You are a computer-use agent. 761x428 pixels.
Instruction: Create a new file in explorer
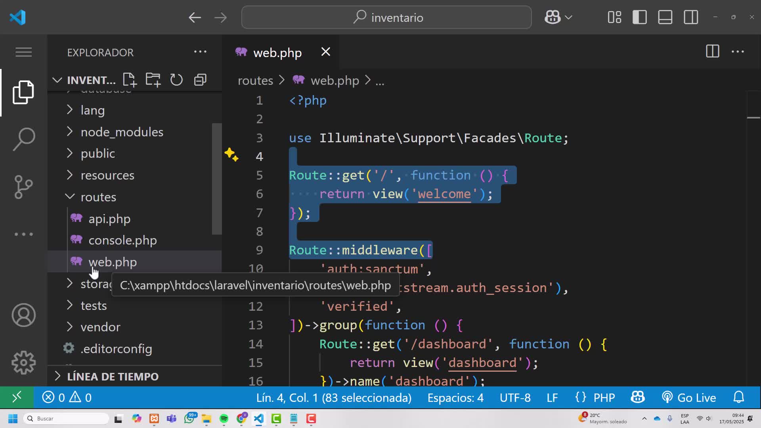coord(129,80)
